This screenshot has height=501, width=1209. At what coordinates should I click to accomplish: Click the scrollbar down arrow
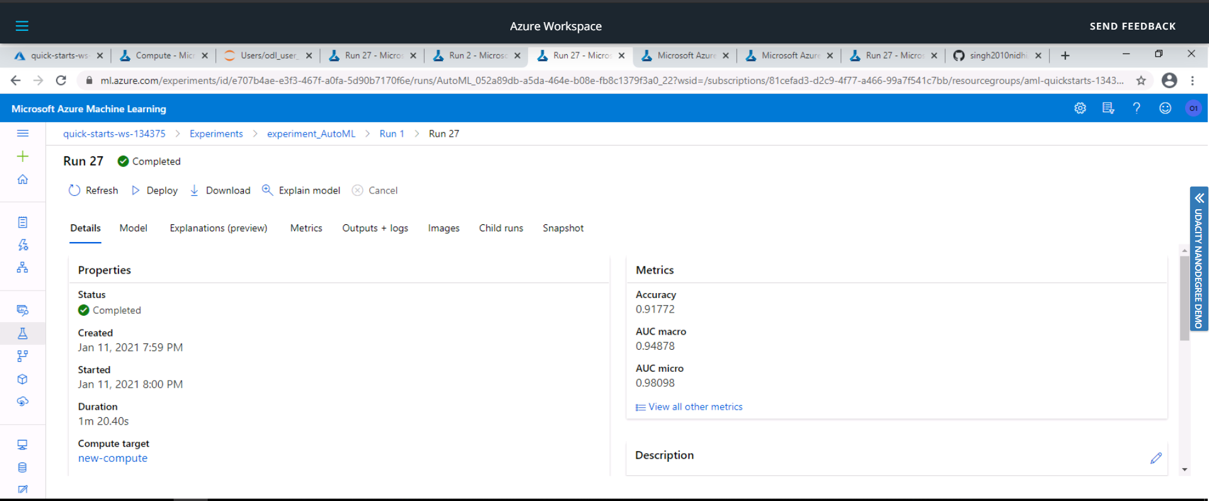(x=1184, y=469)
